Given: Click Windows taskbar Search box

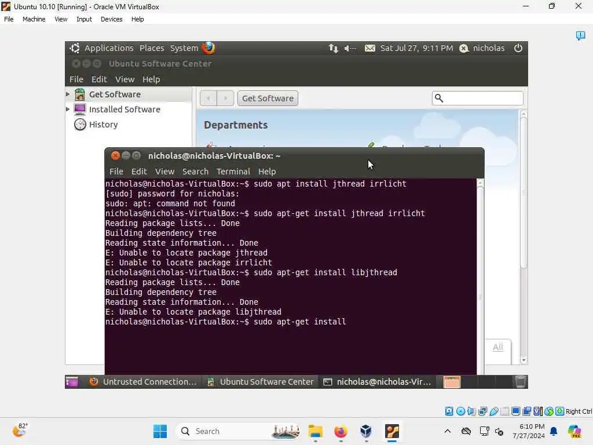Looking at the screenshot, I should pyautogui.click(x=239, y=431).
